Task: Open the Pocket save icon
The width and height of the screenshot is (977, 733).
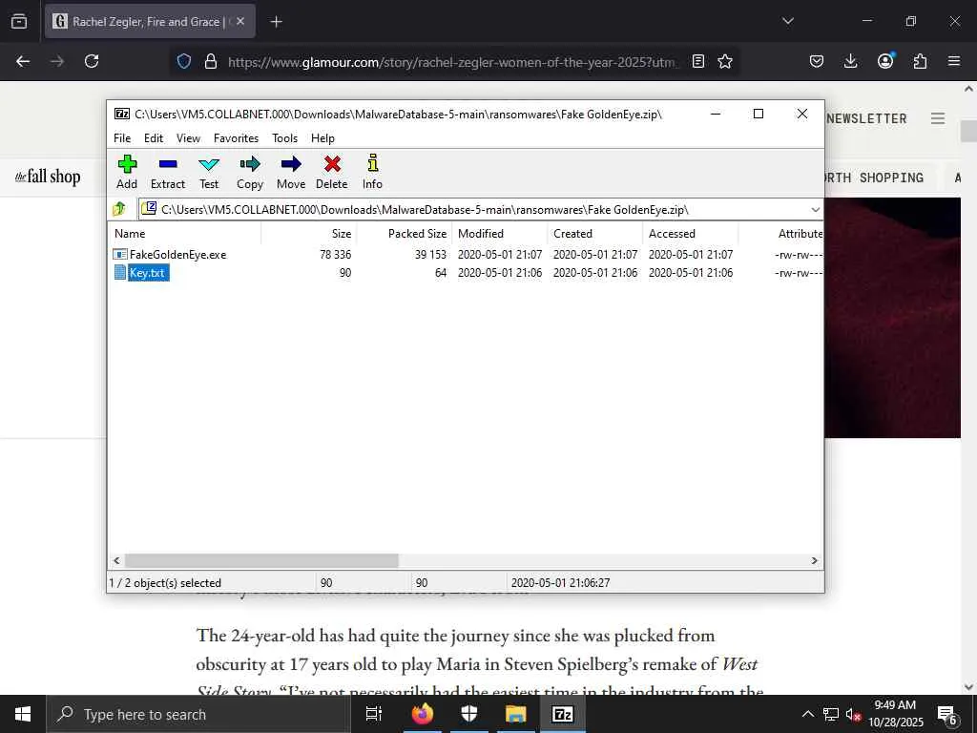Action: click(817, 61)
